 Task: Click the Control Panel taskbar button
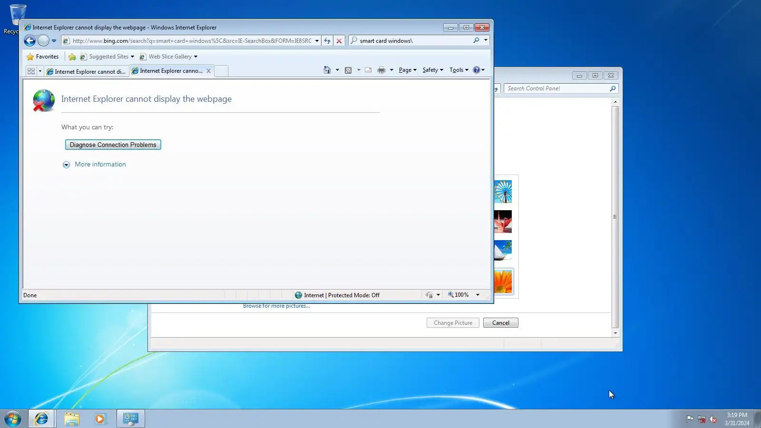tap(131, 418)
